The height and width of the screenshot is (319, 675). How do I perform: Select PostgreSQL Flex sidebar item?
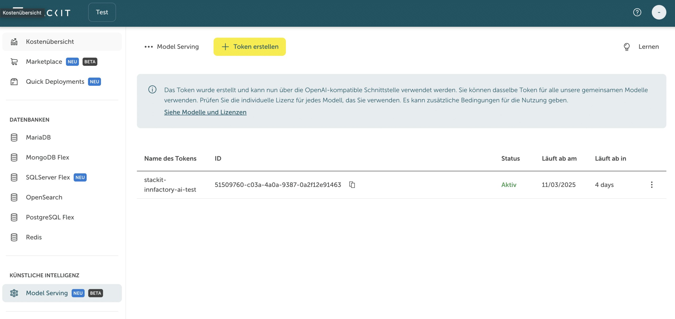[50, 217]
